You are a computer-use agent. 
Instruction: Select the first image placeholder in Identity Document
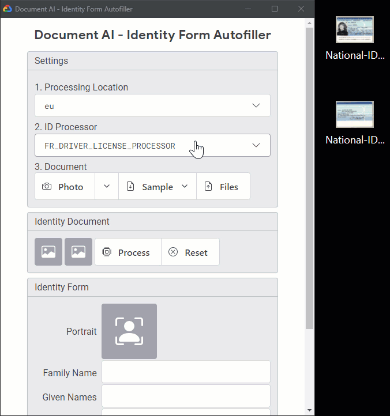[x=48, y=252]
